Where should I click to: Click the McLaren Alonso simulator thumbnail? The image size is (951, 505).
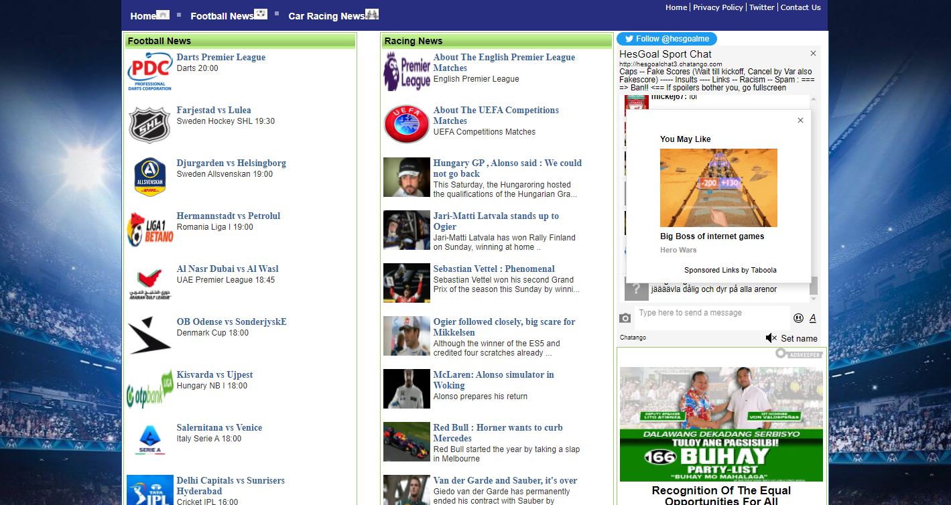click(407, 389)
